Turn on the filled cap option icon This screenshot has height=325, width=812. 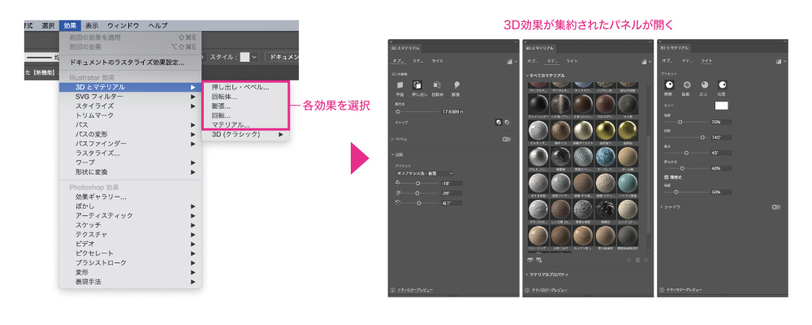pos(499,123)
